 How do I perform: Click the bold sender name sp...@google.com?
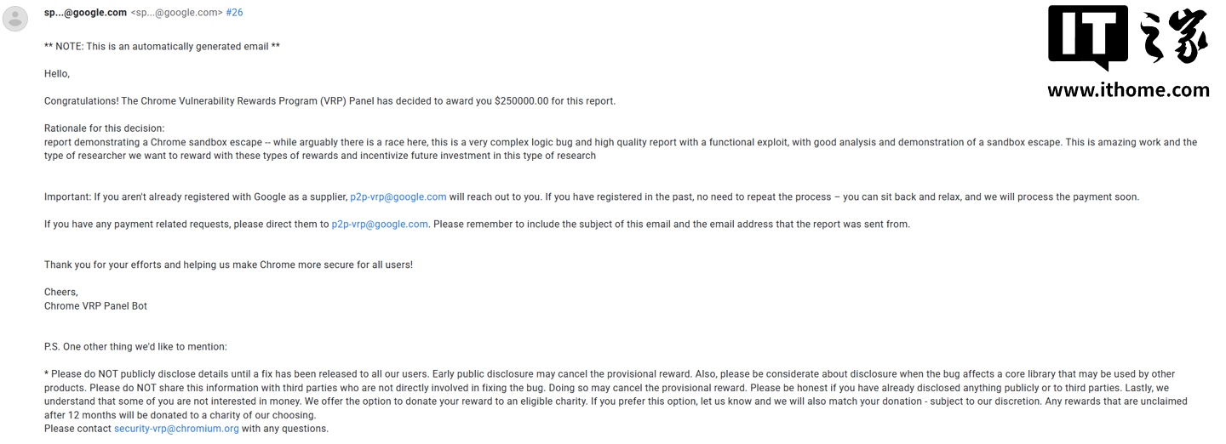85,13
